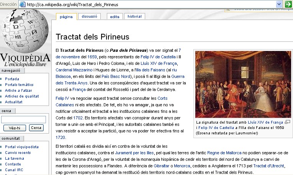Open the Portada sidebar link

12,79
